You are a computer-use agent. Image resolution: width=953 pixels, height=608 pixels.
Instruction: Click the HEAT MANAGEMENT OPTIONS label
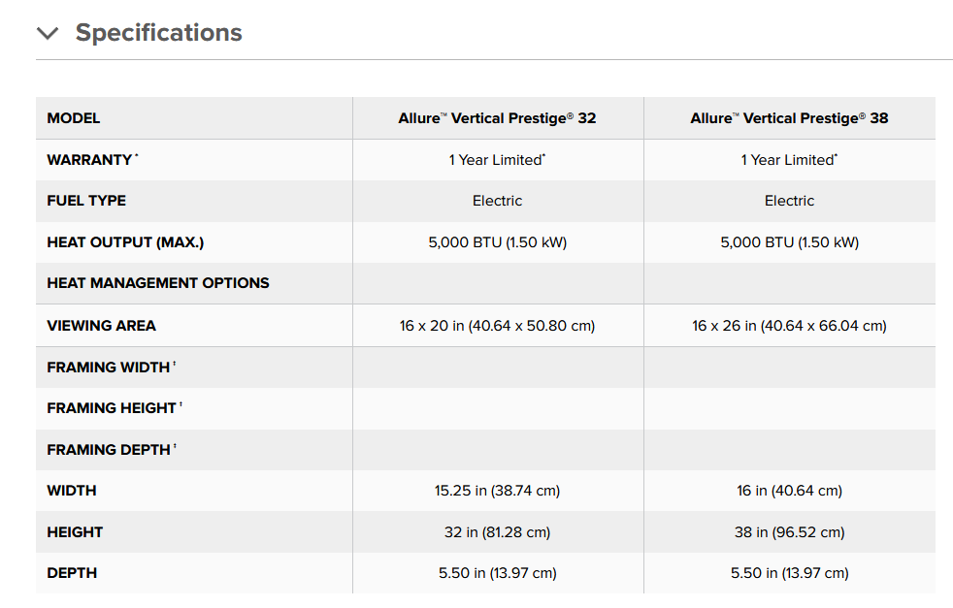(x=158, y=283)
